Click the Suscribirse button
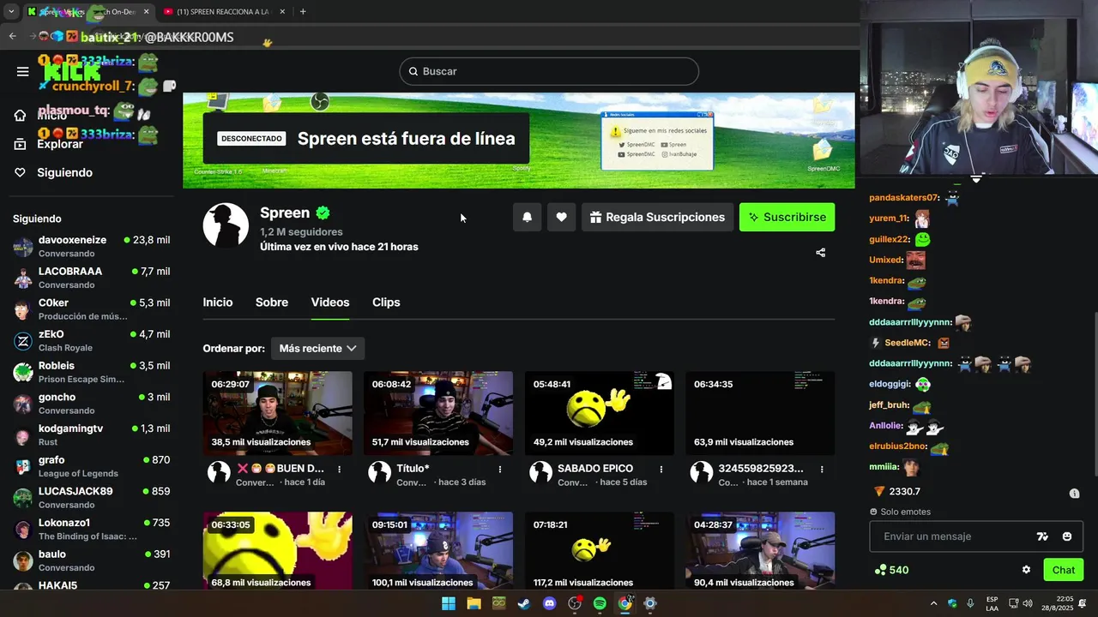 tap(787, 217)
